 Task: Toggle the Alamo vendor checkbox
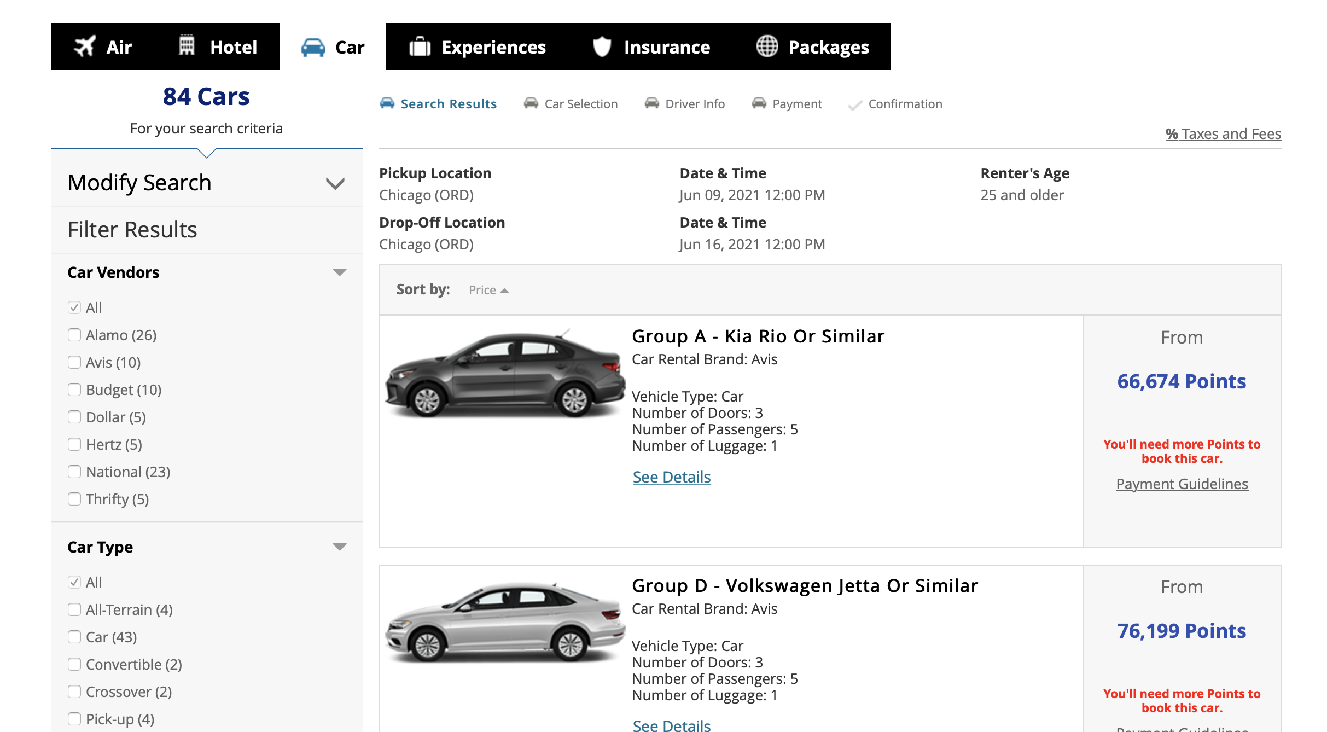pyautogui.click(x=74, y=334)
